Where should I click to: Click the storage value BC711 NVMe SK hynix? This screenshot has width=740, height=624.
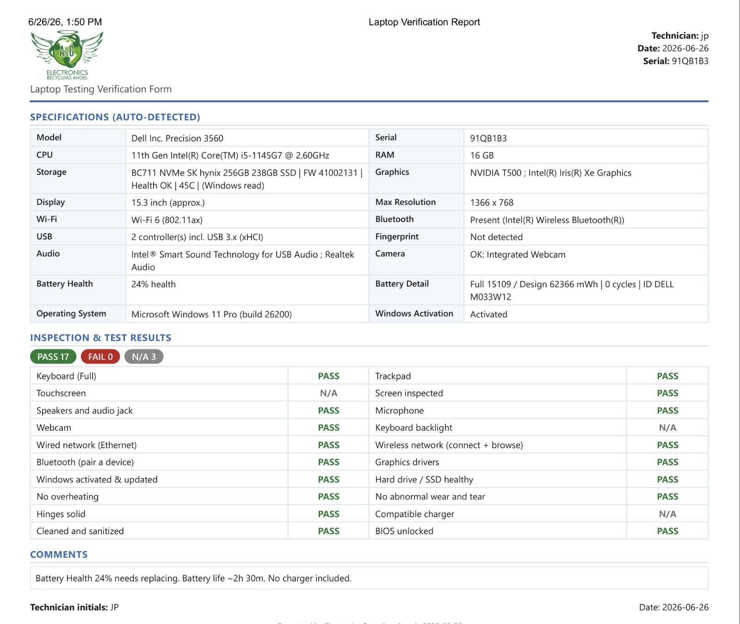pyautogui.click(x=247, y=179)
